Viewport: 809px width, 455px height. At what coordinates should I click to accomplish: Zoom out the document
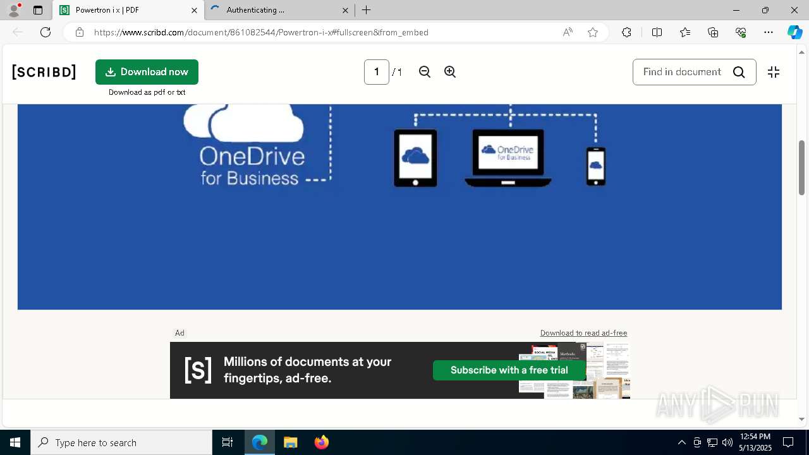(425, 72)
